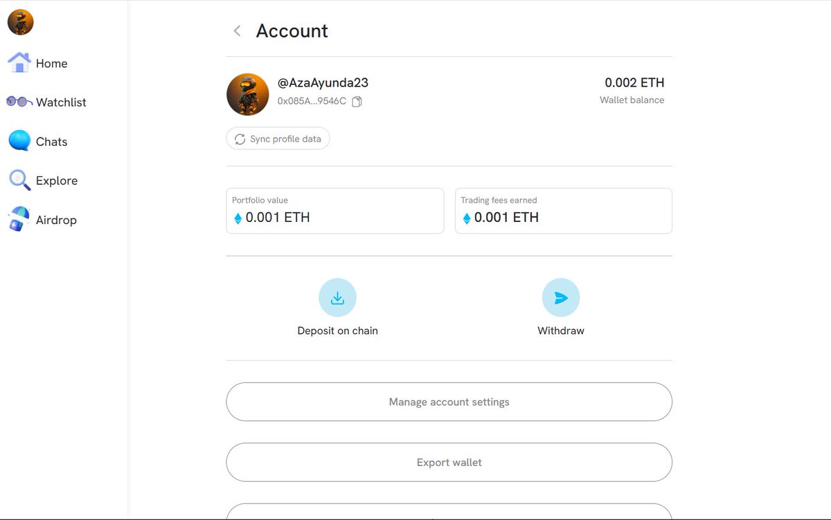The height and width of the screenshot is (520, 831).
Task: Click the Wallet balance label
Action: tap(632, 100)
